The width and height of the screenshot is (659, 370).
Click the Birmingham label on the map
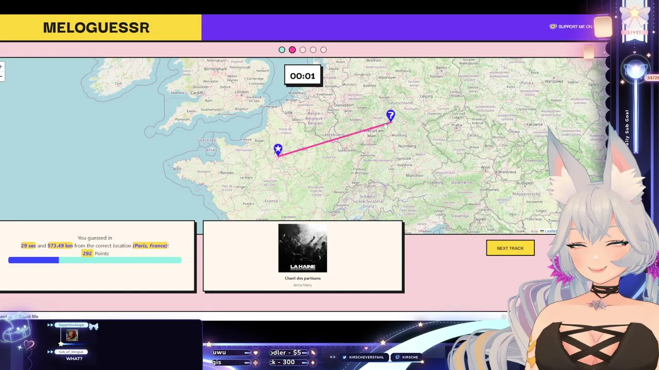[x=215, y=69]
